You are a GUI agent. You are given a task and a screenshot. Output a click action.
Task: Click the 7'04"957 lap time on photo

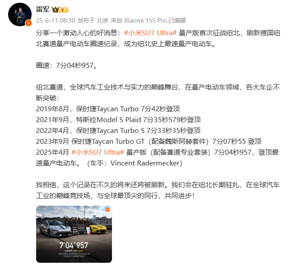74,246
